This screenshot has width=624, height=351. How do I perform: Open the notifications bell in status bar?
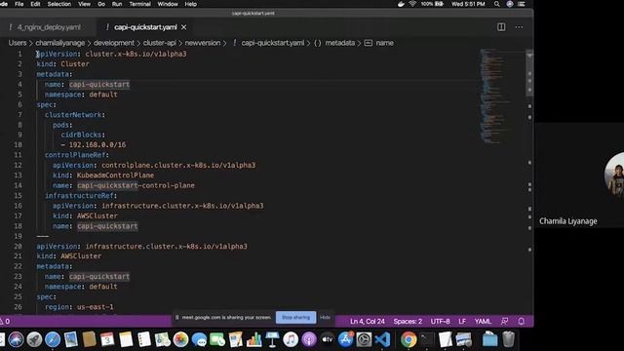coord(521,321)
